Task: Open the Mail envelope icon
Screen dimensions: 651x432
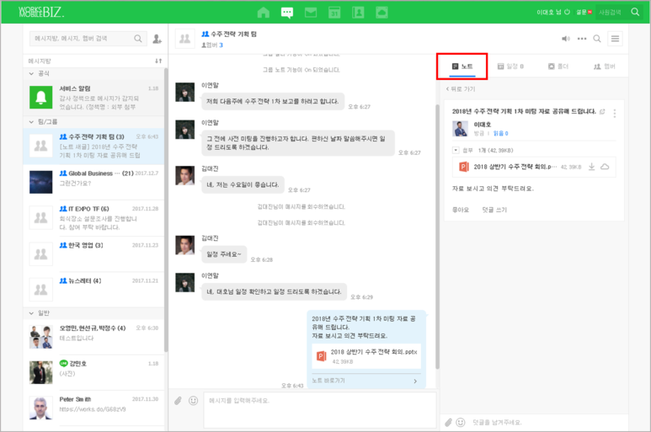Action: [x=311, y=13]
